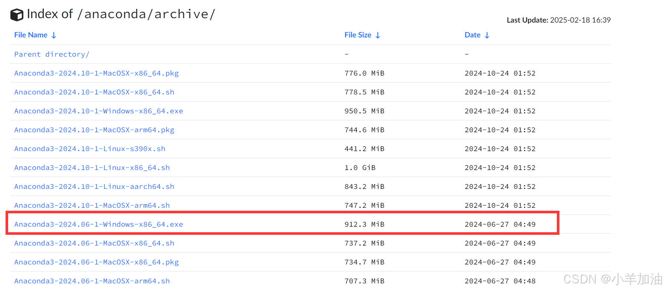Download Anaconda3-2024.10-1-MacOSX-x86_64.sh
Image resolution: width=664 pixels, height=290 pixels.
tap(94, 92)
